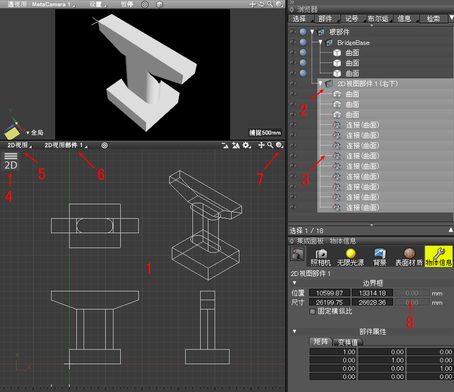Viewport: 454px width, 392px height.
Task: Toggle visibility eye of 根部件
Action: point(293,32)
